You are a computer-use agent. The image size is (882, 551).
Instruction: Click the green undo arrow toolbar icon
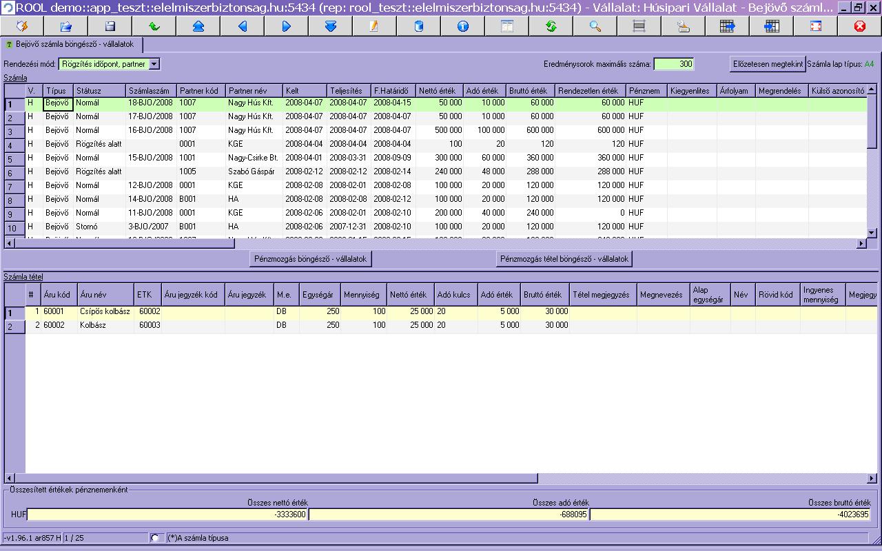tap(154, 26)
